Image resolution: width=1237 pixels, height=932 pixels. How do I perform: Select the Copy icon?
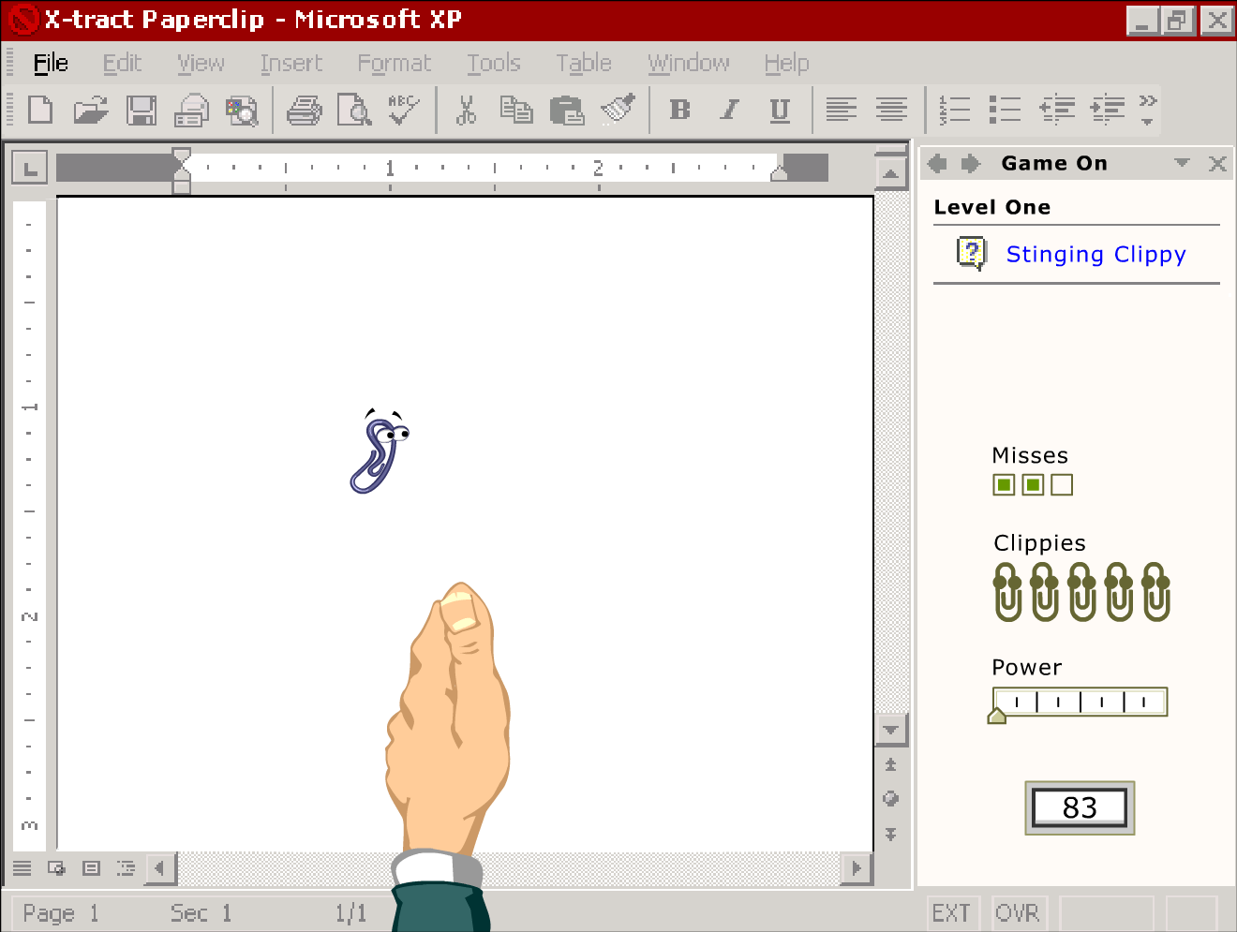pyautogui.click(x=516, y=110)
